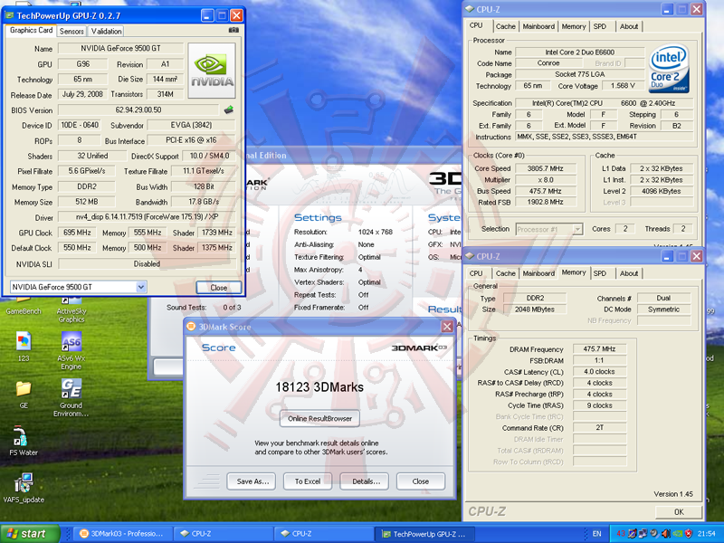Click the 3DMark Score title bar icon
724x543 pixels.
click(x=191, y=327)
